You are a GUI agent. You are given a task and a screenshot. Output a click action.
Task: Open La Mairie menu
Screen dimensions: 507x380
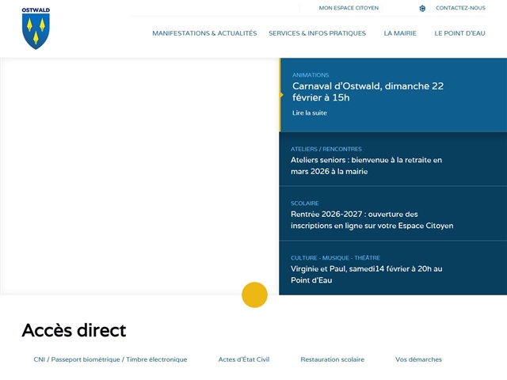click(x=400, y=33)
